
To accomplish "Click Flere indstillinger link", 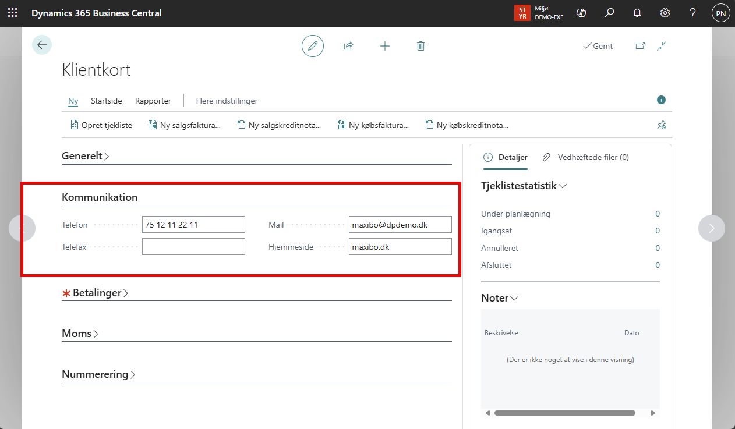I will coord(227,101).
